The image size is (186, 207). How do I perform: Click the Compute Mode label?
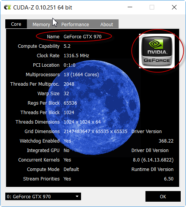43,169
